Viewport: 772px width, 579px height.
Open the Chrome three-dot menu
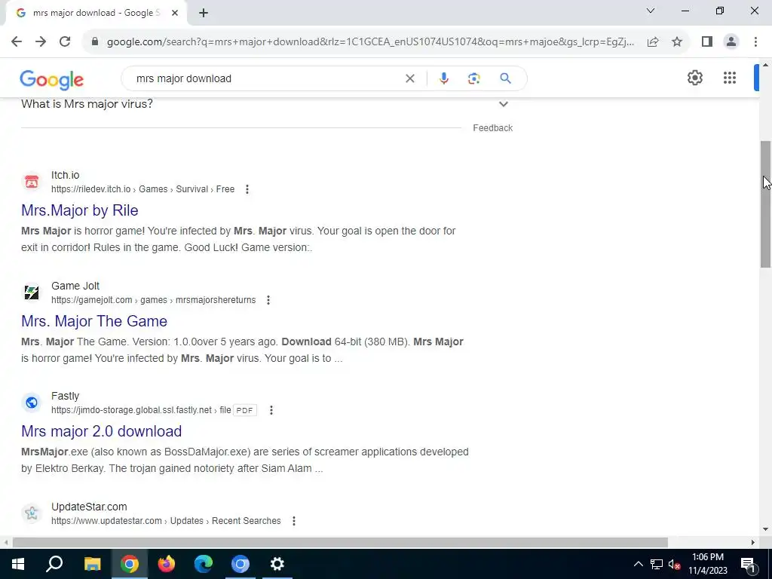pos(755,42)
